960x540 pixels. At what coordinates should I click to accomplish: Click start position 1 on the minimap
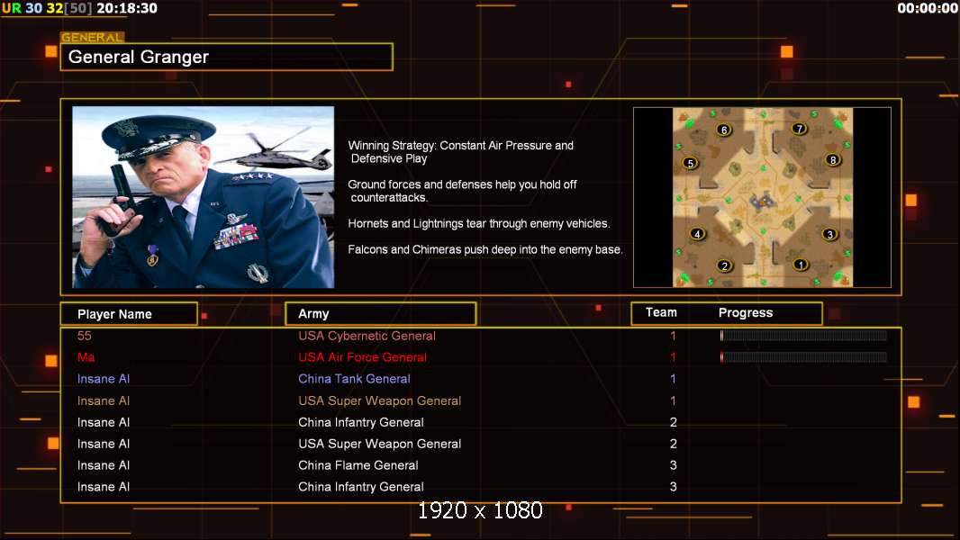coord(801,265)
